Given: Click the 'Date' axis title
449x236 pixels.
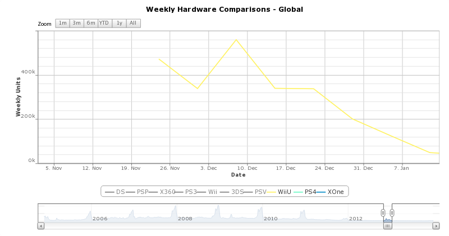Looking at the screenshot, I should [x=238, y=175].
